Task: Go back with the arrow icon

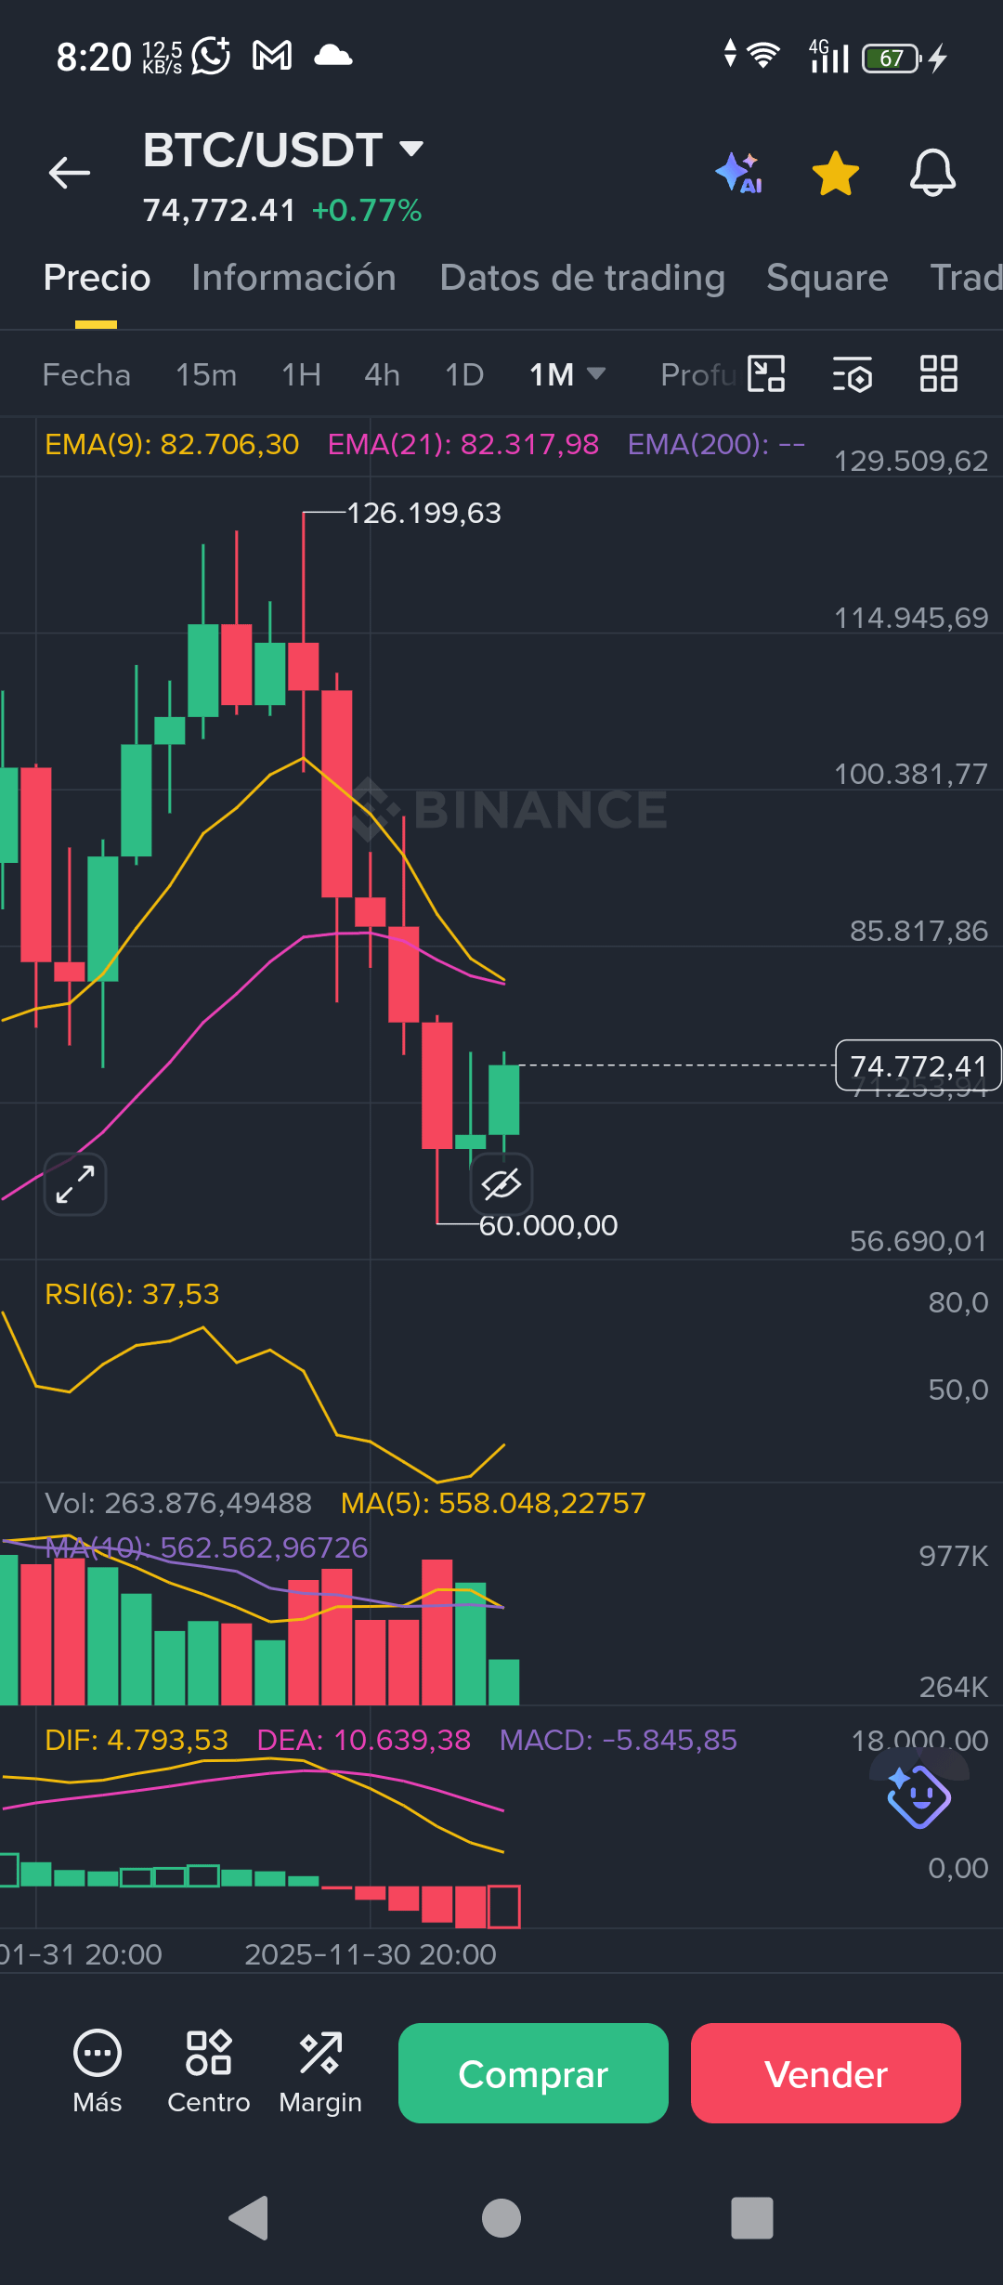Action: [70, 173]
